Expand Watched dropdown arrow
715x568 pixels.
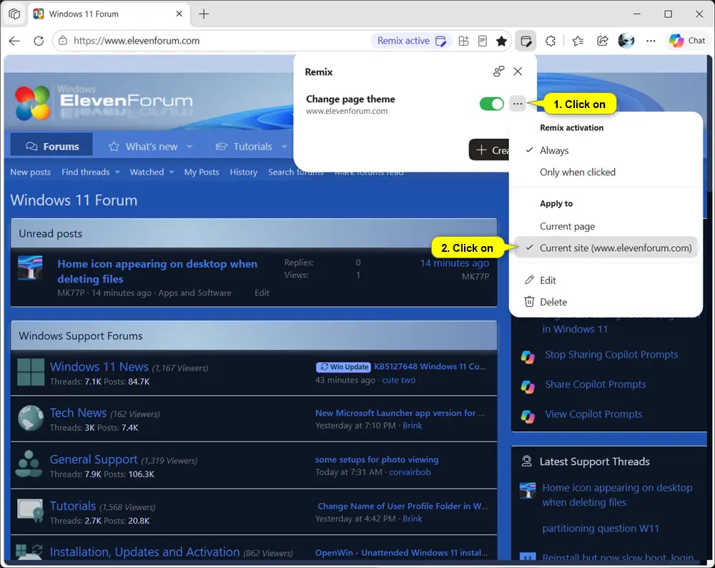click(172, 172)
